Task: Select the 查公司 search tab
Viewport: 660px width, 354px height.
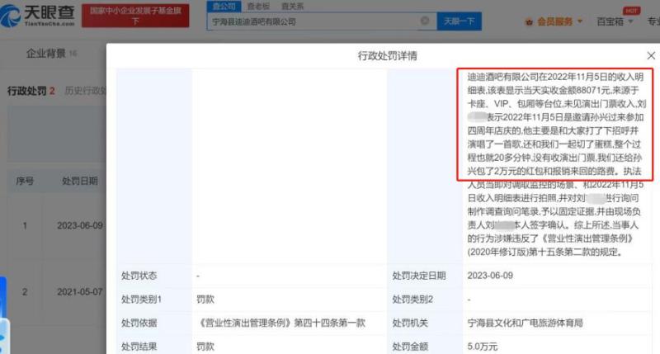Action: pyautogui.click(x=224, y=6)
